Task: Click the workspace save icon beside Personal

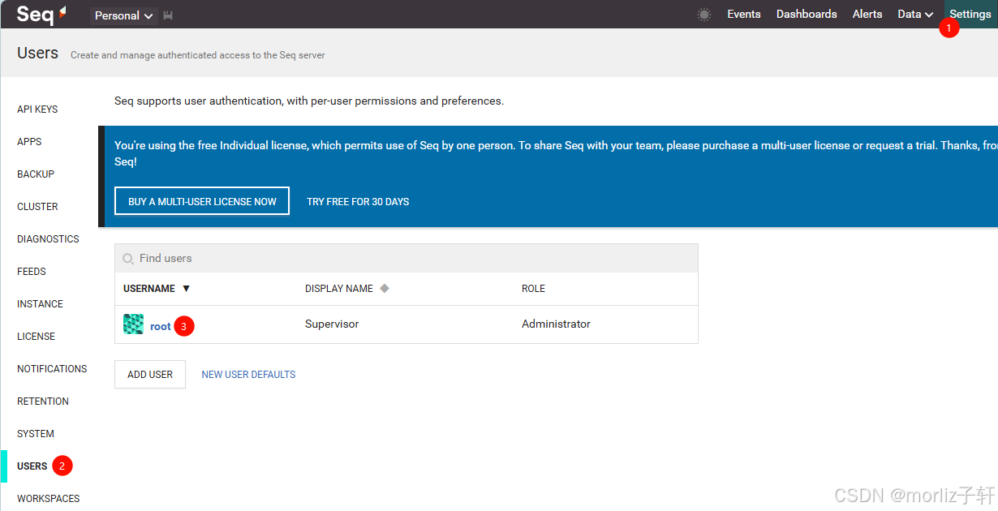Action: (168, 15)
